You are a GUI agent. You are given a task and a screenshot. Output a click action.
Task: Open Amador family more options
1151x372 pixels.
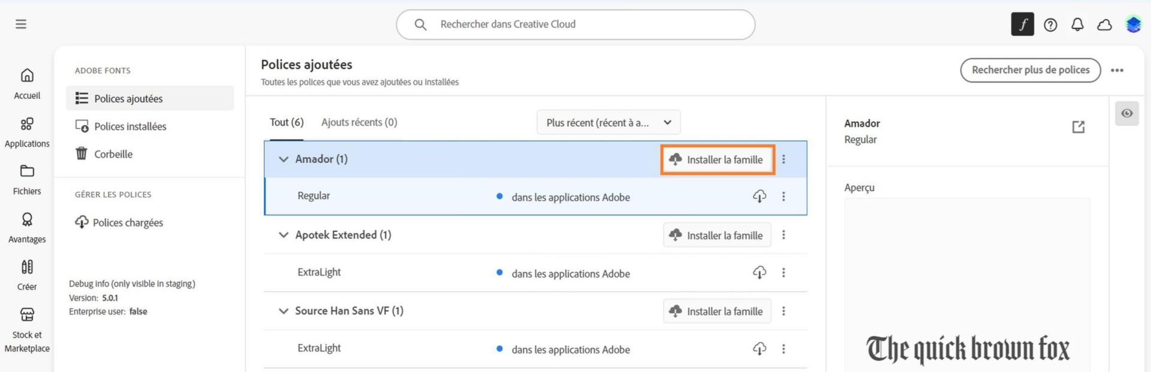click(x=783, y=159)
